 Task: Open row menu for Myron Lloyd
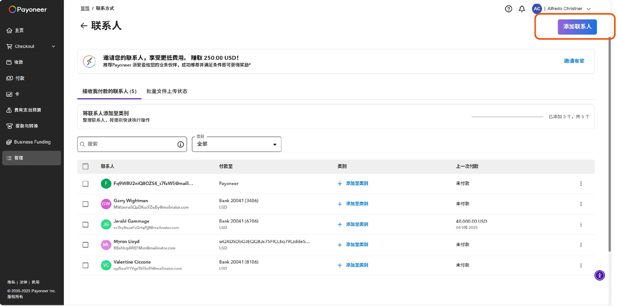[581, 245]
